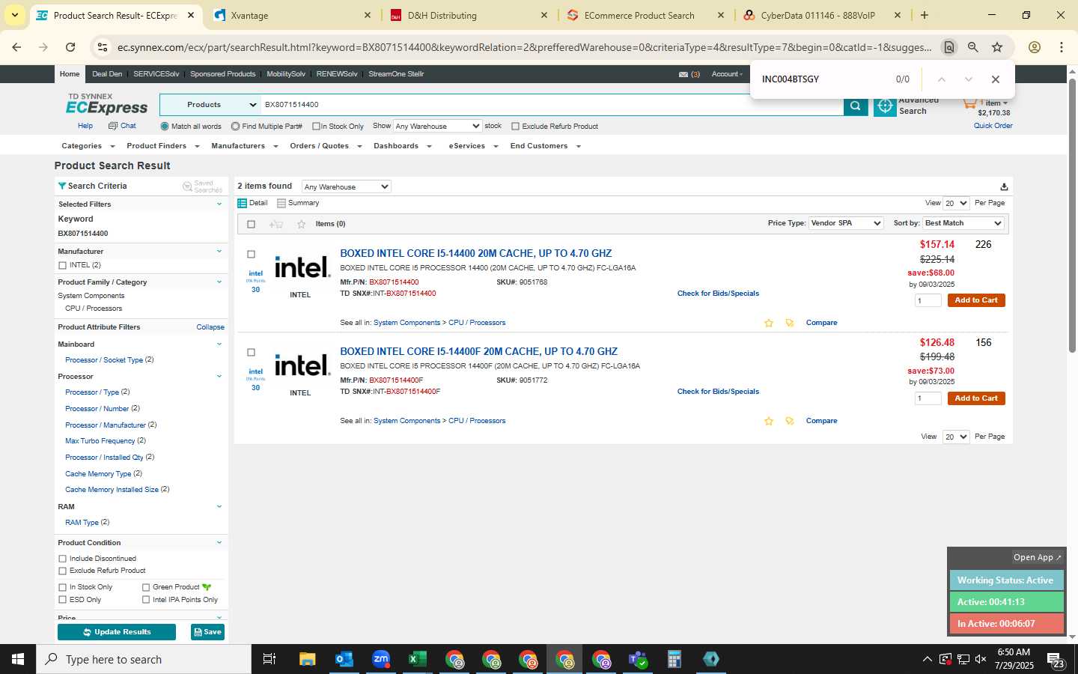Reload the page
1078x674 pixels.
(70, 47)
